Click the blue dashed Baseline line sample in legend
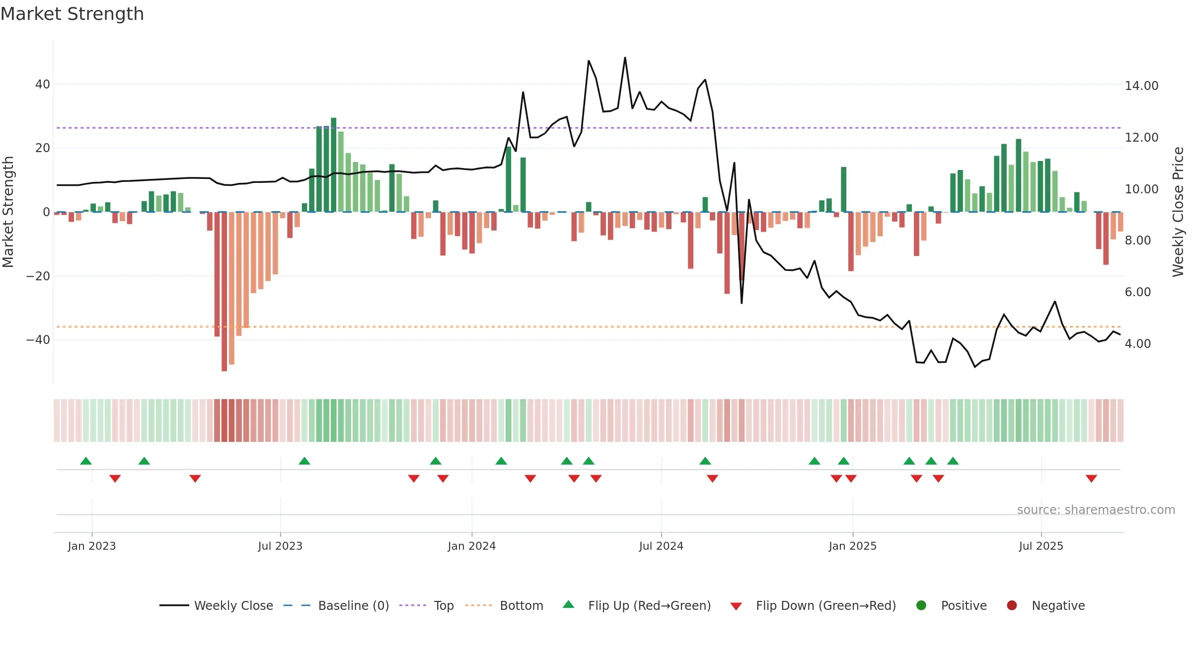Screen dimensions: 1192x671 click(x=297, y=605)
